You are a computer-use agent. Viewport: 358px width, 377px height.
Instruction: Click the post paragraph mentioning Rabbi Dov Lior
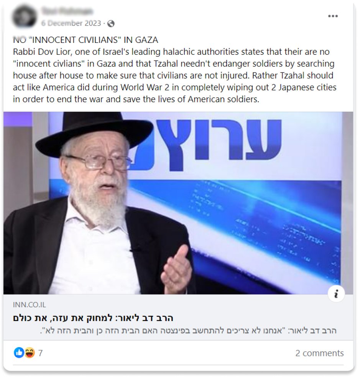tap(175, 75)
